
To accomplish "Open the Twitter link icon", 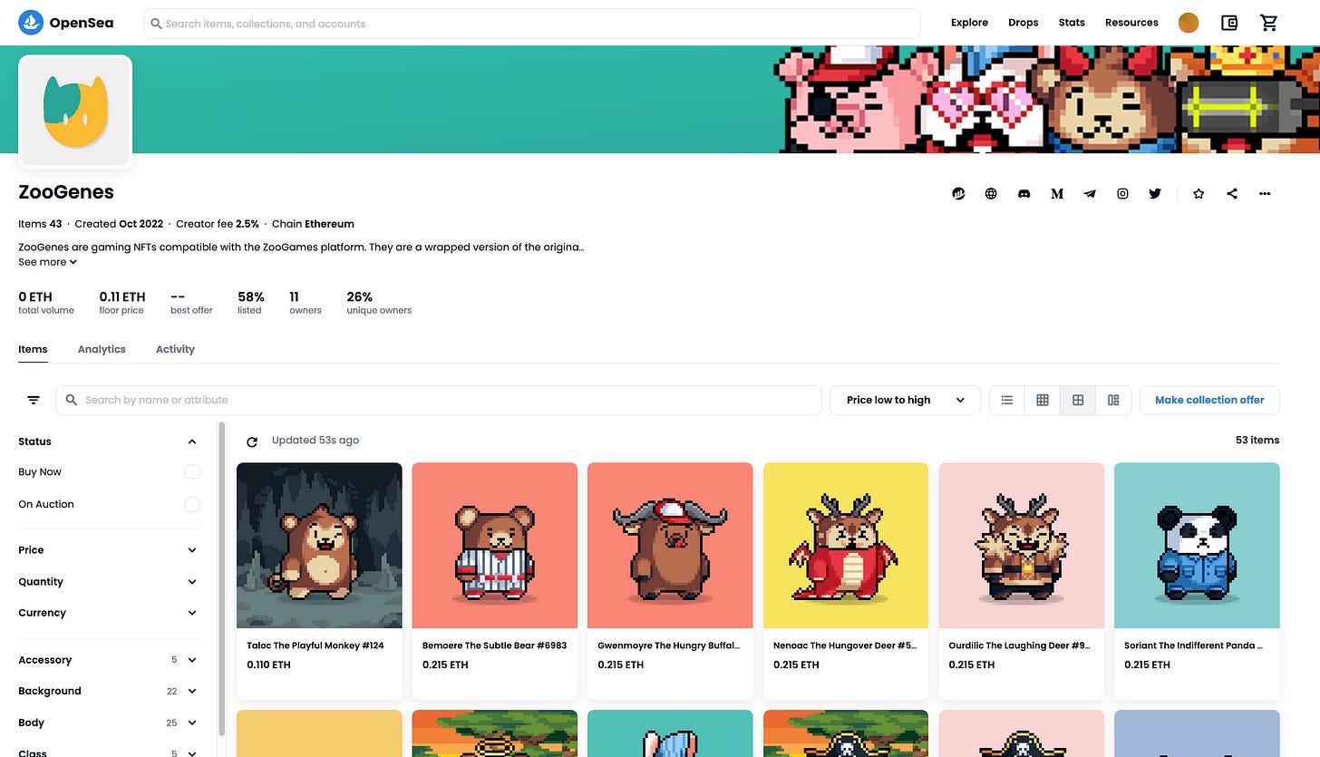I will tap(1155, 193).
